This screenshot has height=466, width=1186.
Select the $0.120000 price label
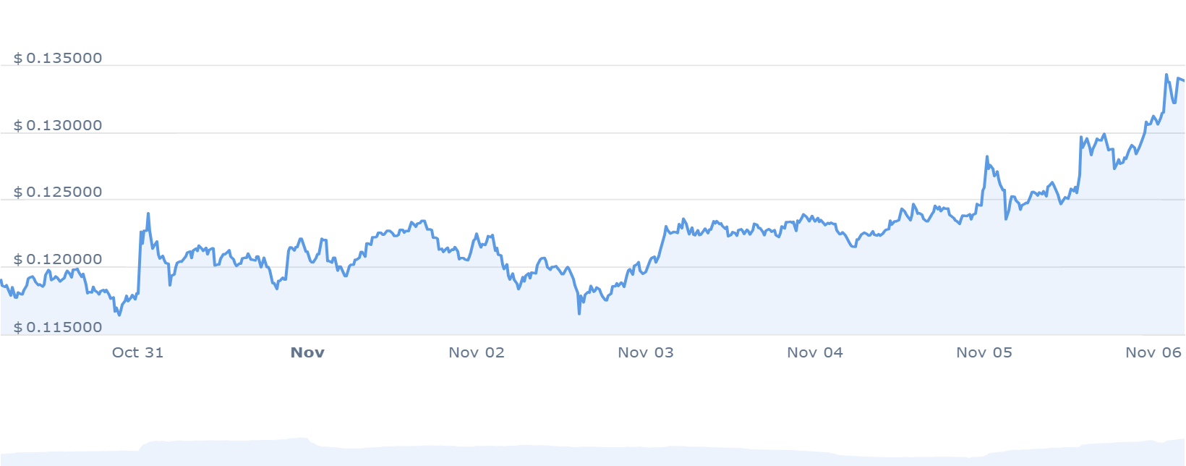(58, 260)
